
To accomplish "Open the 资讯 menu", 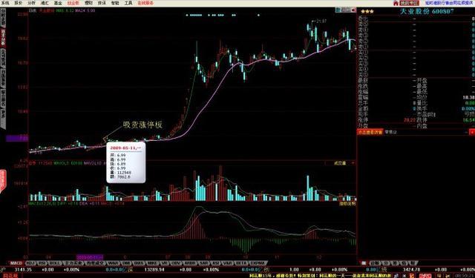I will point(102,3).
